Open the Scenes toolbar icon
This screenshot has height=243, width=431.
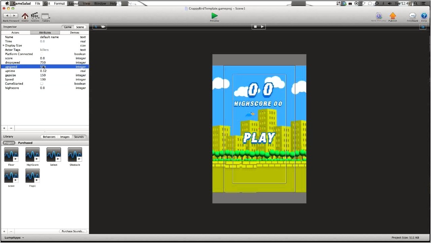coord(34,16)
